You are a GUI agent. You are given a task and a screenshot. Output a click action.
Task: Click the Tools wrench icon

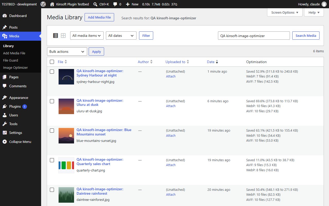[5, 124]
